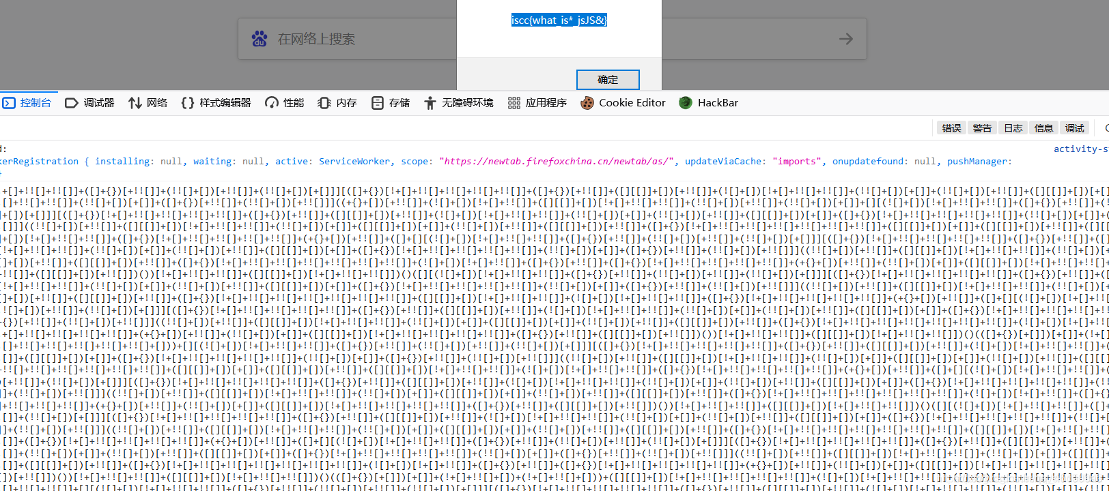Open the HackBar panel tab
The image size is (1109, 491).
pos(709,103)
